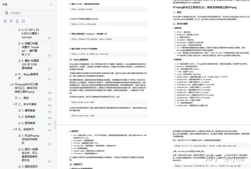
Task: Expand all bookmarks with the first toolbar icon
Action: pos(5,21)
